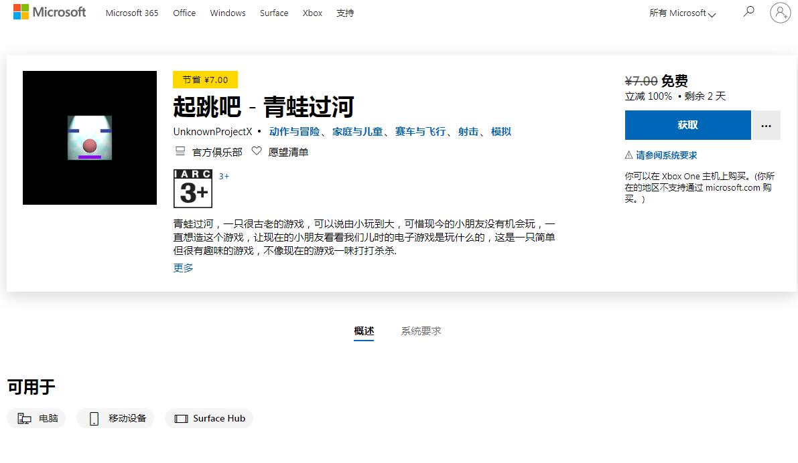Open the Office navigation item

coord(184,13)
